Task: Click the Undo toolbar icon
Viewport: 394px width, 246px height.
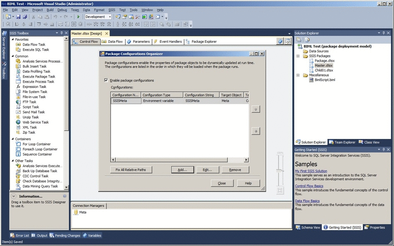Action: click(55, 17)
